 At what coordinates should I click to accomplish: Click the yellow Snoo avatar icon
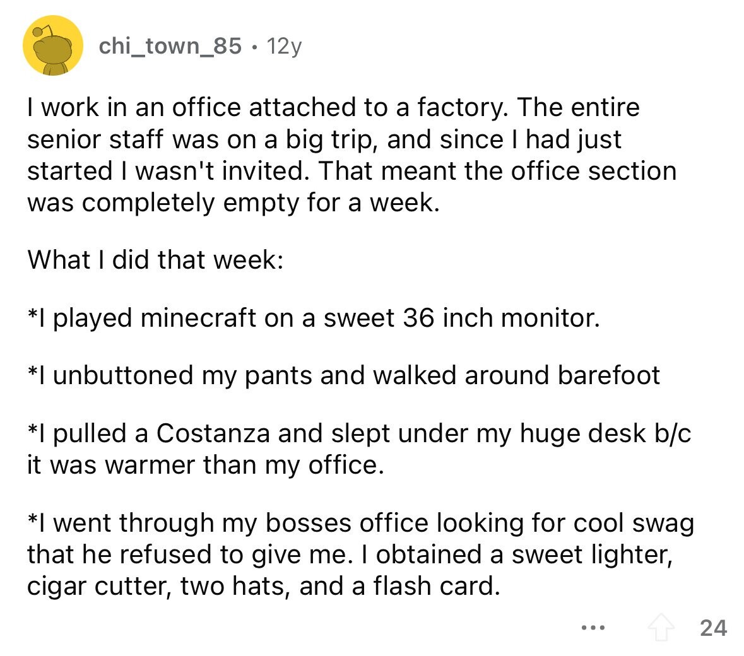pos(53,45)
